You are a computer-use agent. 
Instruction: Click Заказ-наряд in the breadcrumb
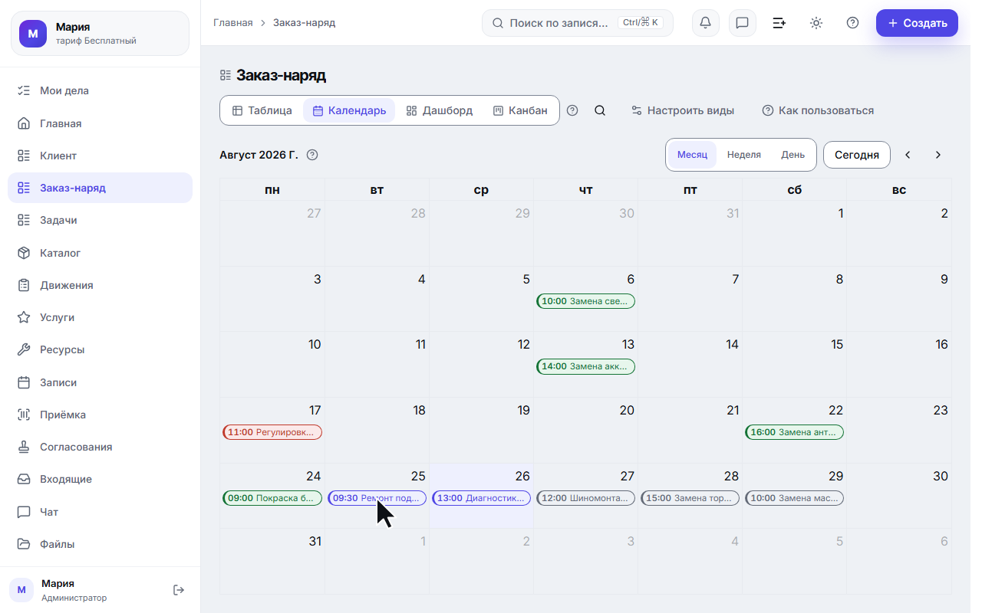pyautogui.click(x=304, y=23)
